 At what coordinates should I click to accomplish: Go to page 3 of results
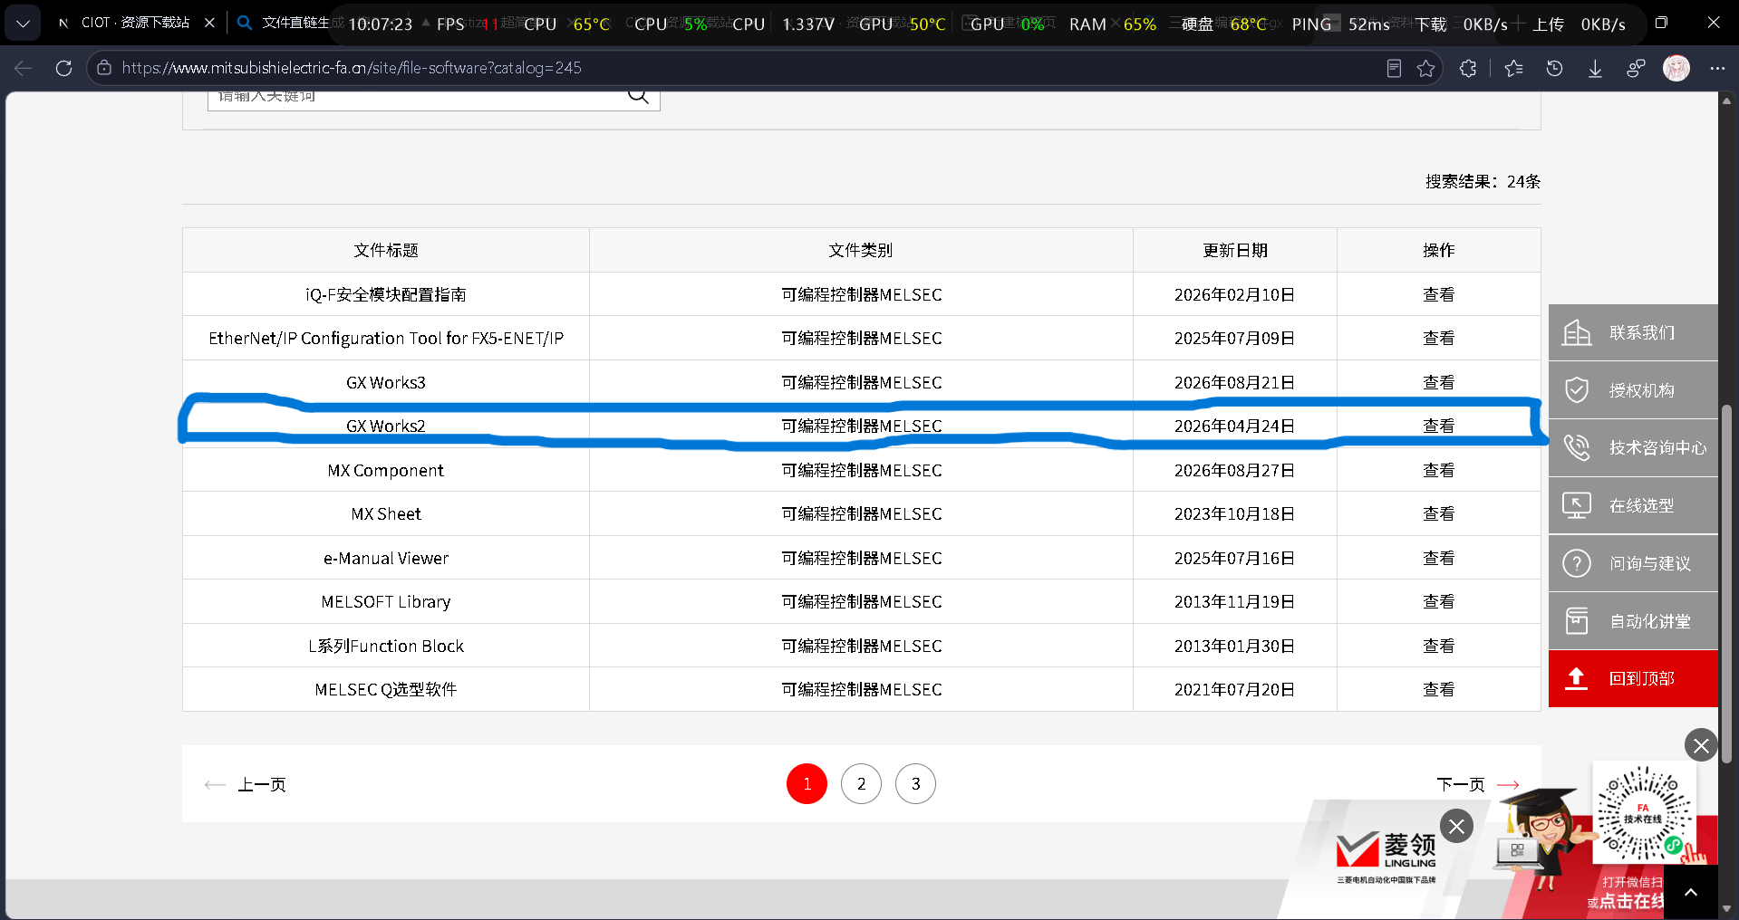coord(915,784)
